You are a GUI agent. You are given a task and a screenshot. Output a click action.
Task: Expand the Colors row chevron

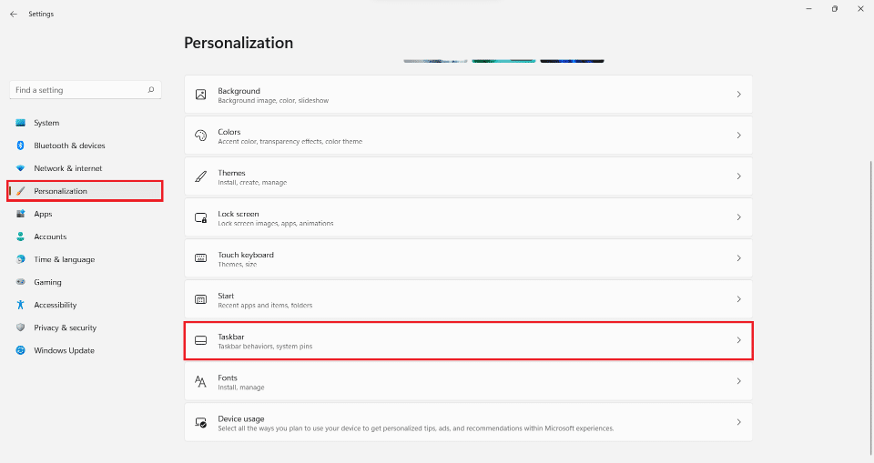pos(738,136)
